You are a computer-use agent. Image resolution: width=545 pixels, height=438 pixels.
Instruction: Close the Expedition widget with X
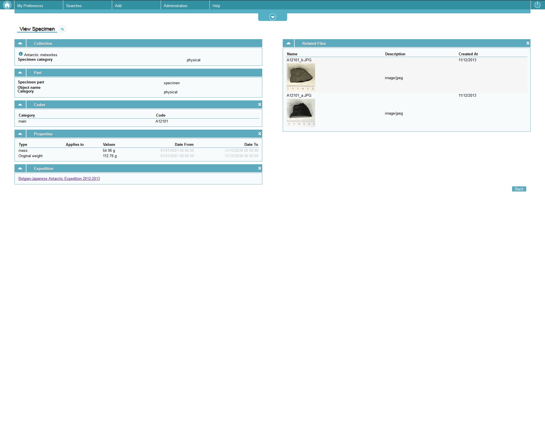coord(259,169)
